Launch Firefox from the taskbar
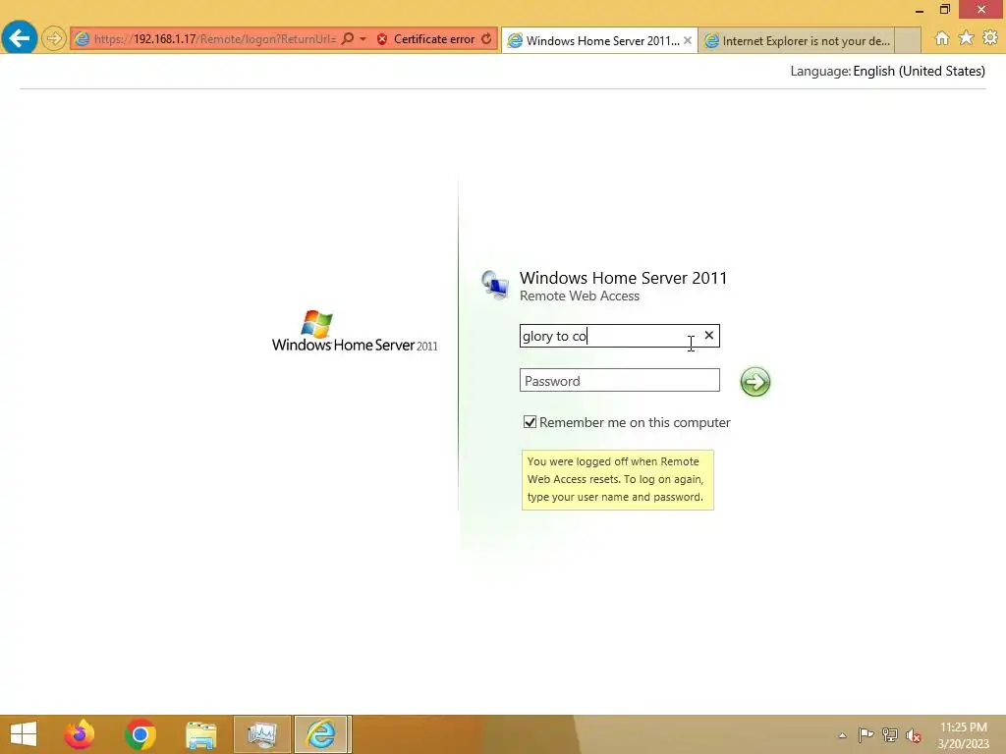Image resolution: width=1006 pixels, height=754 pixels. [80, 734]
